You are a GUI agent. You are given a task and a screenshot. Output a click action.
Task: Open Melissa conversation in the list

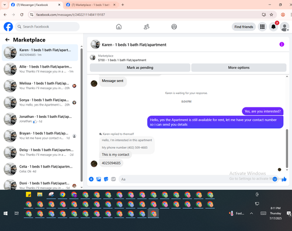pyautogui.click(x=40, y=86)
